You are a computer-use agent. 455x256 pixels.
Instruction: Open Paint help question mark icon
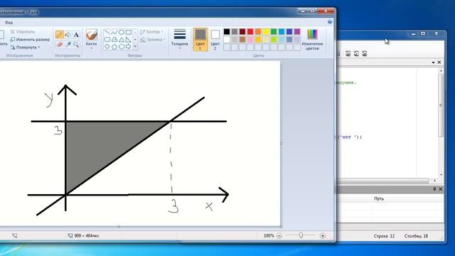(x=330, y=22)
